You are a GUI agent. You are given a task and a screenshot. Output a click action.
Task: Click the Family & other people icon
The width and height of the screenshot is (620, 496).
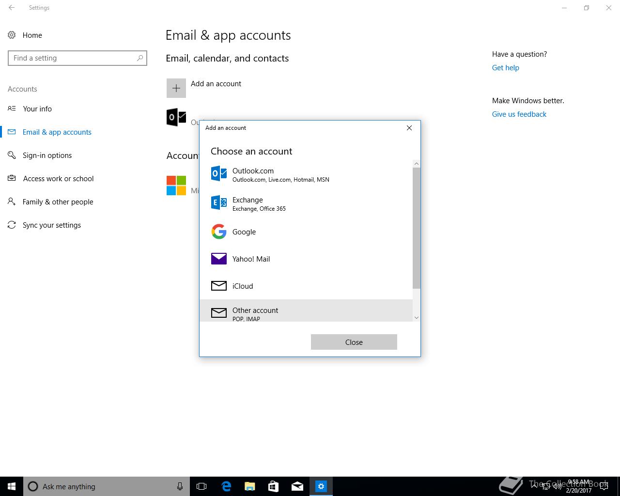tap(12, 201)
